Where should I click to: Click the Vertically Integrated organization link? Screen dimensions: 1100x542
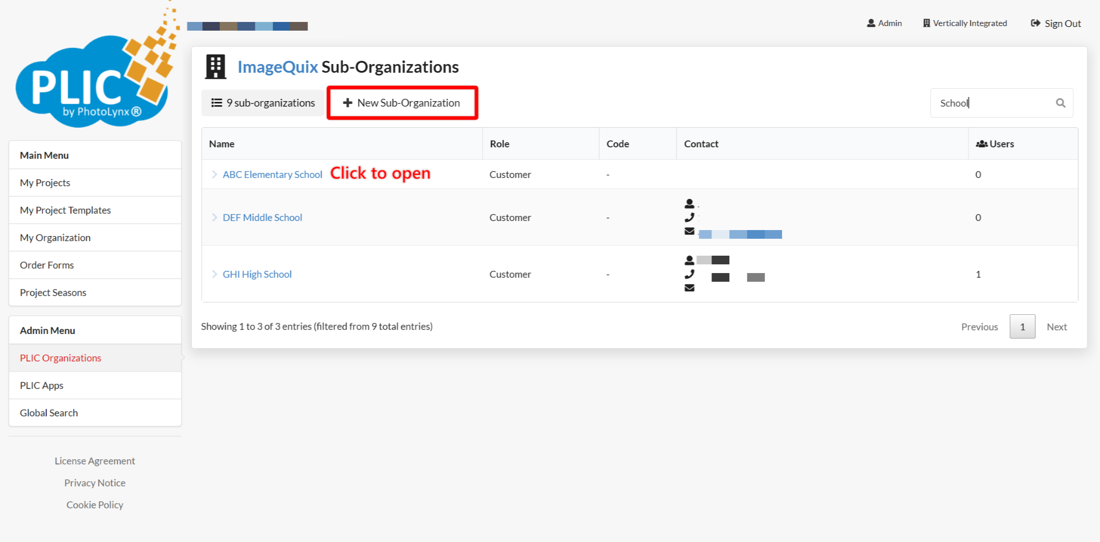click(965, 23)
